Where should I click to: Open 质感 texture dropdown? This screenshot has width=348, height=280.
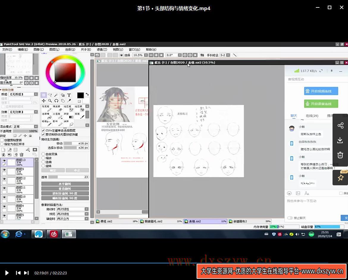(23, 94)
